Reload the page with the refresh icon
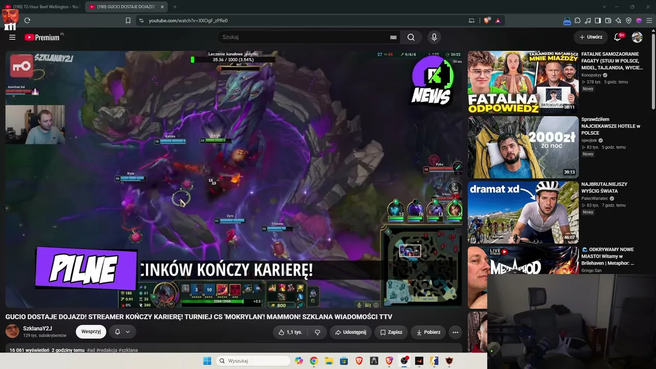Image resolution: width=656 pixels, height=369 pixels. point(27,20)
